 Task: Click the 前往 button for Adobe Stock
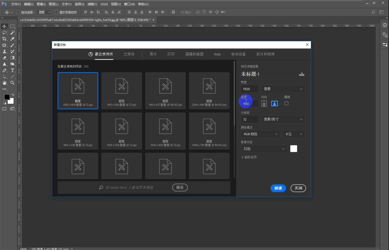tap(180, 187)
